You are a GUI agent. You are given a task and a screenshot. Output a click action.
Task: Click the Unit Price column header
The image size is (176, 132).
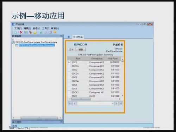pos(113,58)
